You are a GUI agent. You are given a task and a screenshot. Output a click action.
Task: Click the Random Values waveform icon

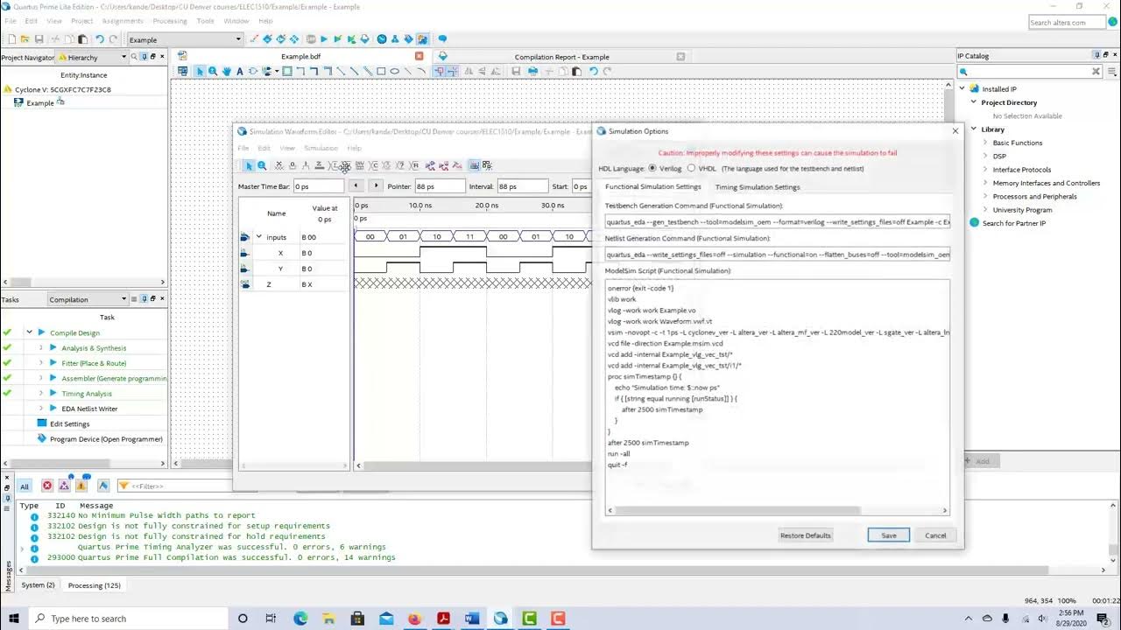coord(415,165)
